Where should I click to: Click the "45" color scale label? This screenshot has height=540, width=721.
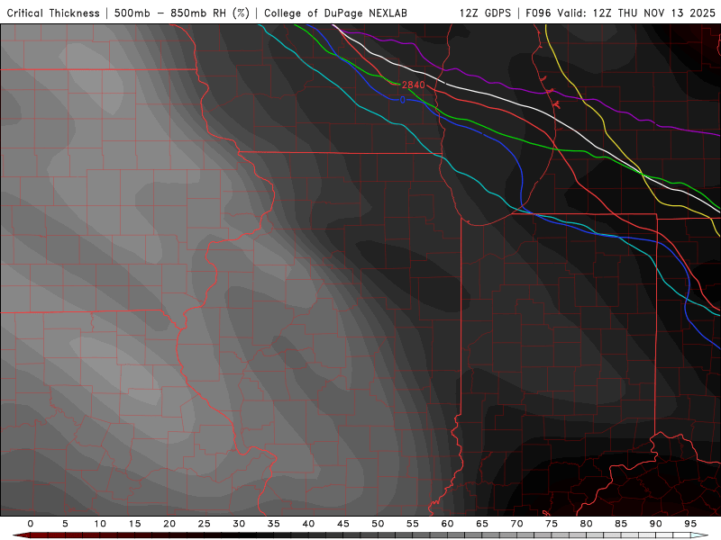[343, 524]
